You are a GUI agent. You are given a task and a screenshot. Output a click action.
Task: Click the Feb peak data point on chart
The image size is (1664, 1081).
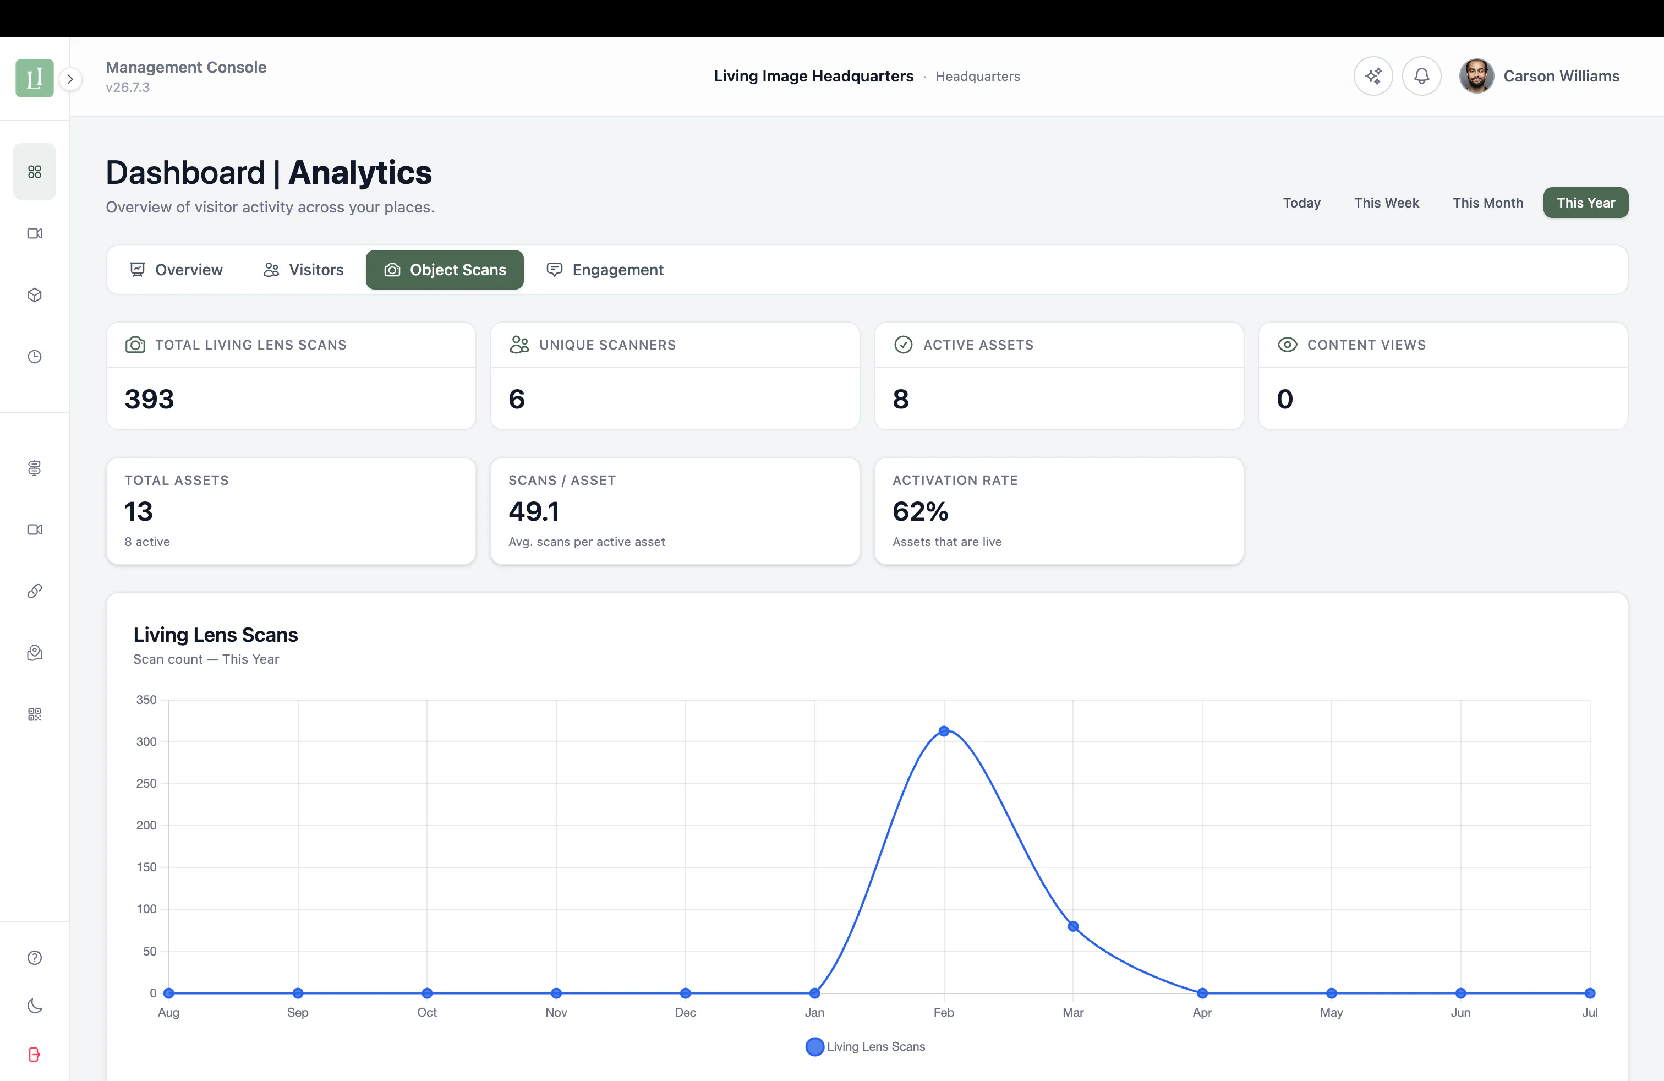click(944, 731)
